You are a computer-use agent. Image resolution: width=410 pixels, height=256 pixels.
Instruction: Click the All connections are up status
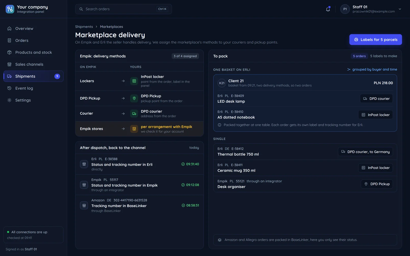click(x=29, y=232)
